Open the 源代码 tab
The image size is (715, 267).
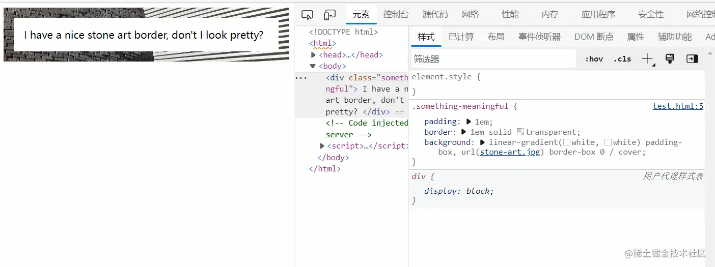[435, 14]
